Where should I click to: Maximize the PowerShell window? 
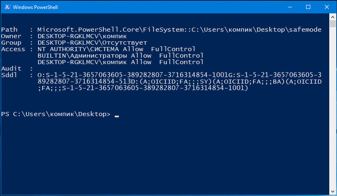click(308, 7)
